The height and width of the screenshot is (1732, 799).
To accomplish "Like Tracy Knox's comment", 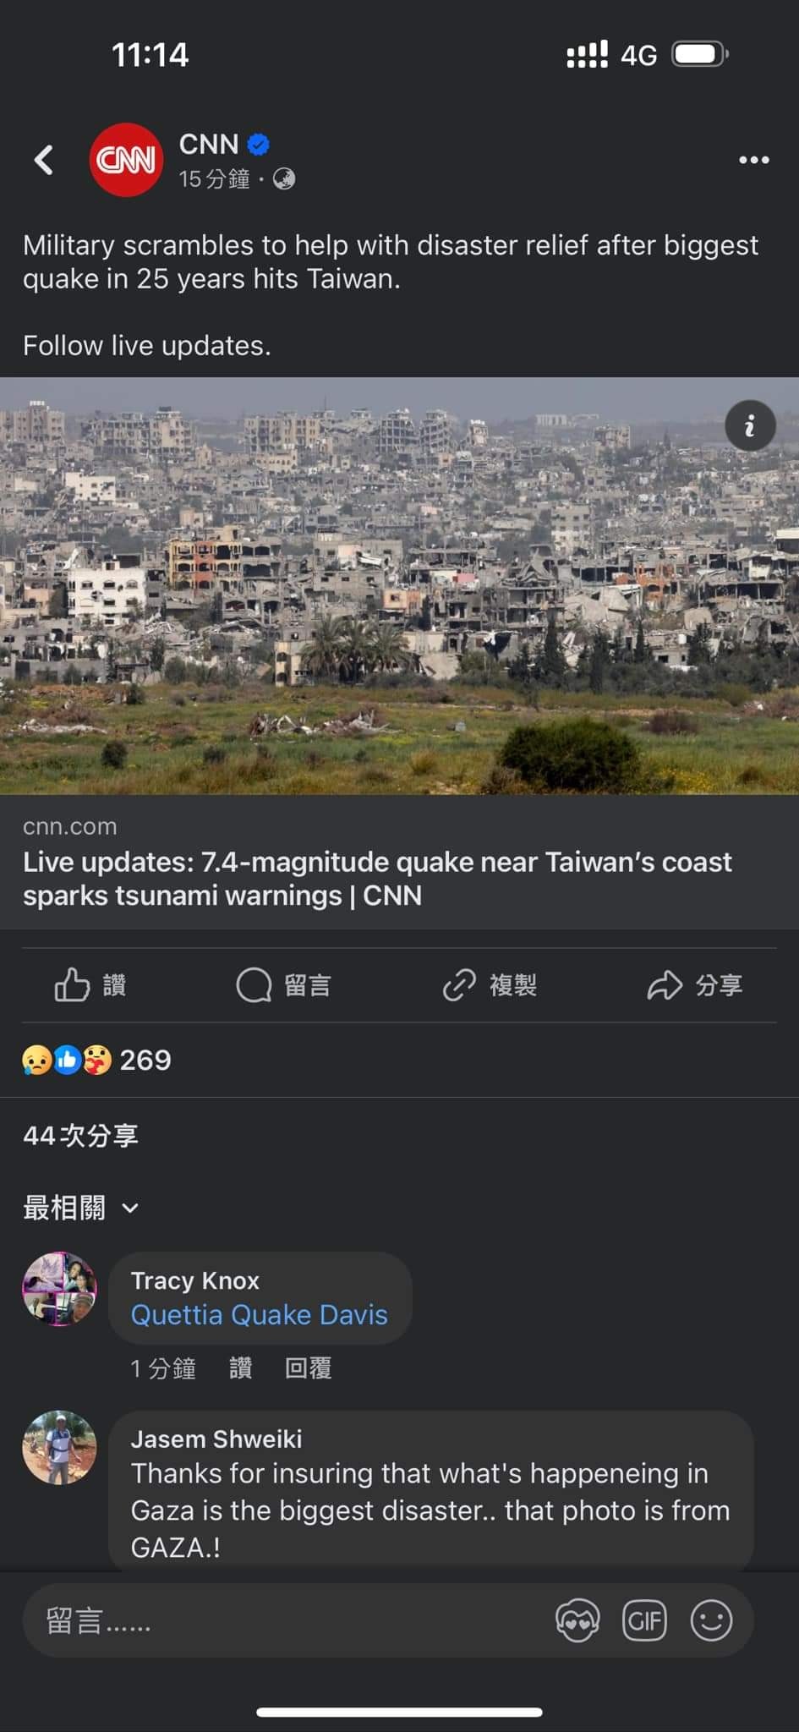I will tap(240, 1368).
